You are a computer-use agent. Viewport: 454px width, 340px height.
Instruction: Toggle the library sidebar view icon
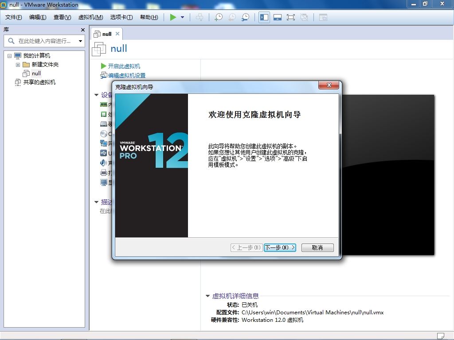[264, 17]
